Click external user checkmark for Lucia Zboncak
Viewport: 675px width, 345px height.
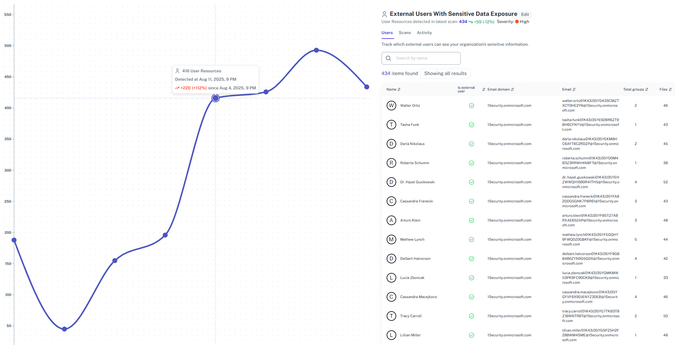471,278
